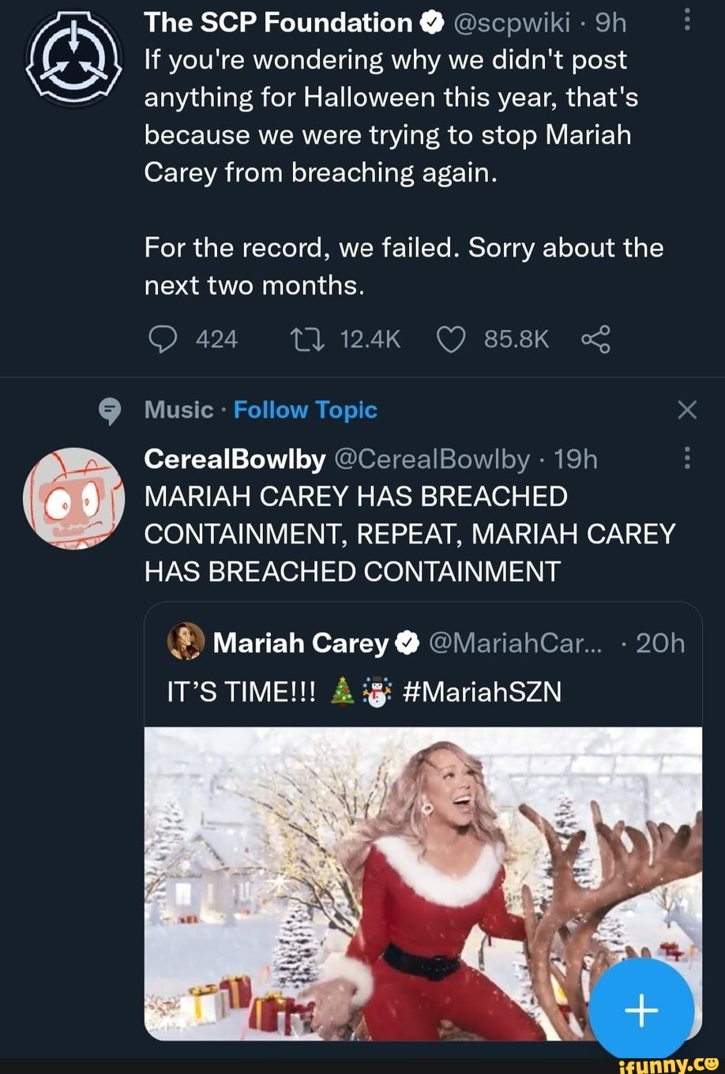725x1074 pixels.
Task: Reply to the SCP Foundation tweet
Action: click(x=163, y=340)
